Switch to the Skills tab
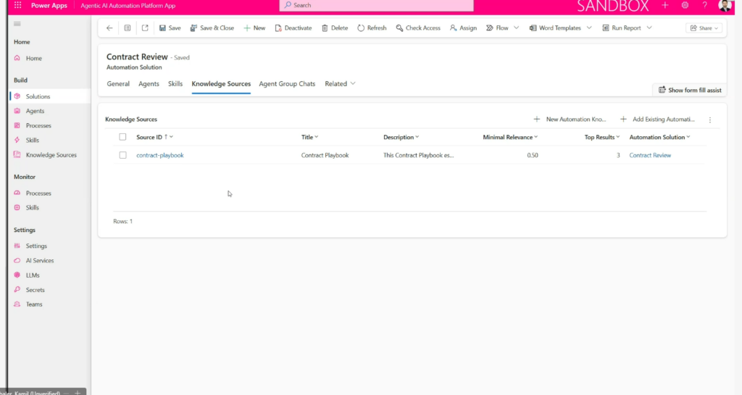This screenshot has width=742, height=395. pos(175,84)
